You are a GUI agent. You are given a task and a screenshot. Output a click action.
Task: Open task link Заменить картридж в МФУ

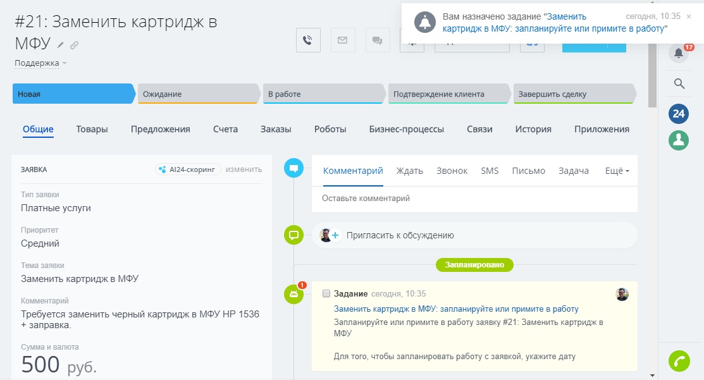(455, 309)
